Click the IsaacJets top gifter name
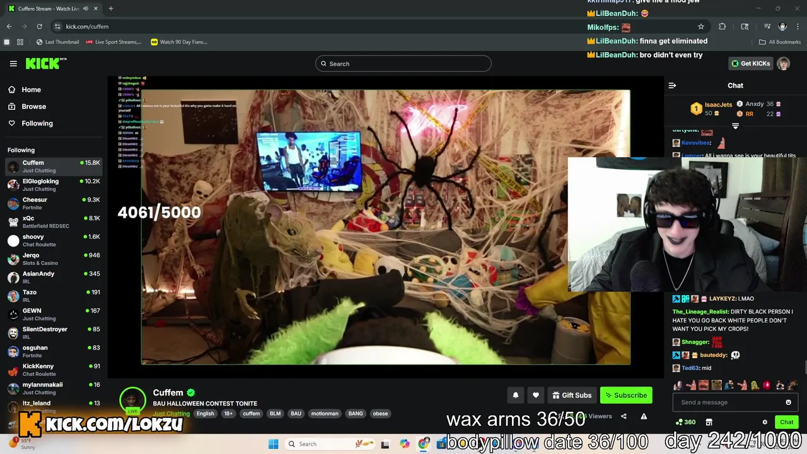Screen dimensions: 807x454 718,105
